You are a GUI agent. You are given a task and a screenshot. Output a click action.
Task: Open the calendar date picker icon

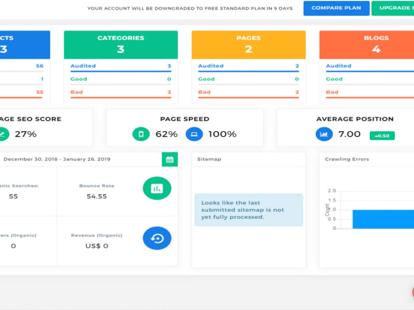[x=170, y=159]
